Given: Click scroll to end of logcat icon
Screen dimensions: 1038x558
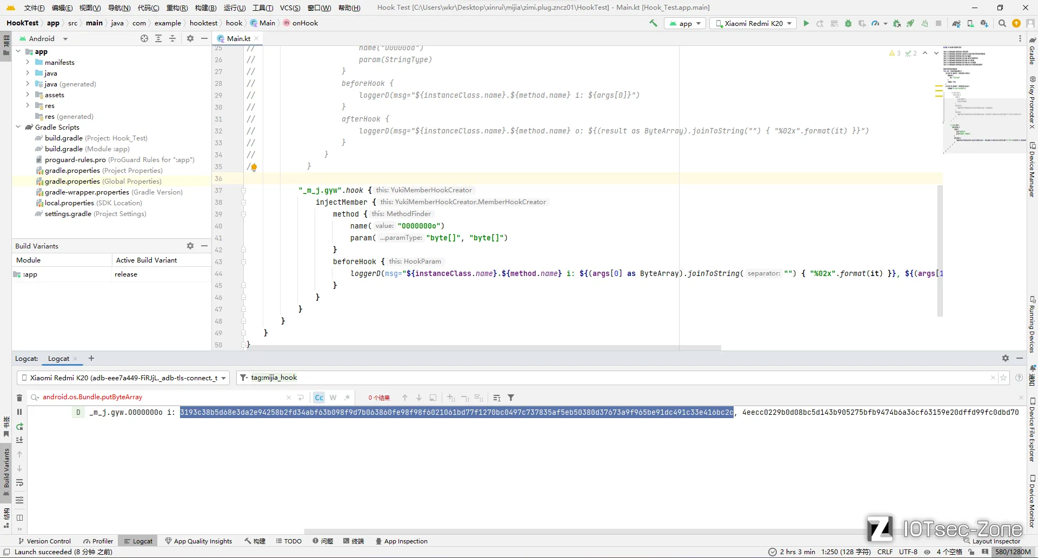Looking at the screenshot, I should (19, 440).
